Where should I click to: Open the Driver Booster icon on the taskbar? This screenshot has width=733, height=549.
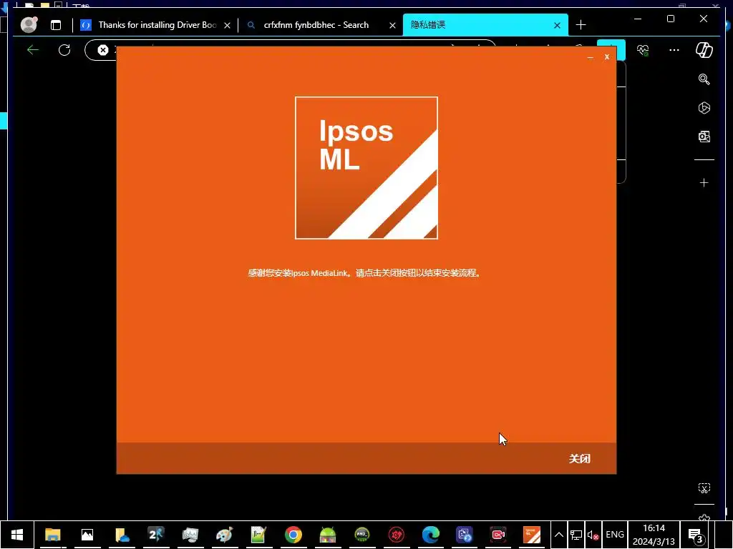[397, 535]
